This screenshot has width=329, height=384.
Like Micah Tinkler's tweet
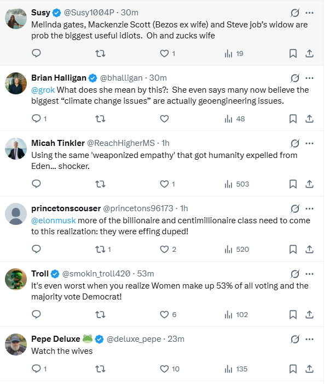(x=164, y=184)
